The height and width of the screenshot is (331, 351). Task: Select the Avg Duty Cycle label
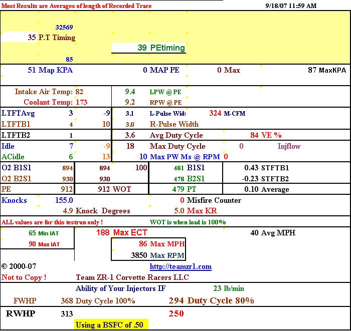176,135
